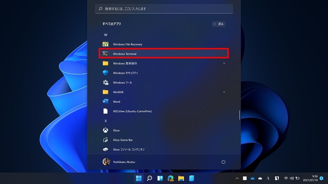Open the Widgets icon on the taskbar

160,178
